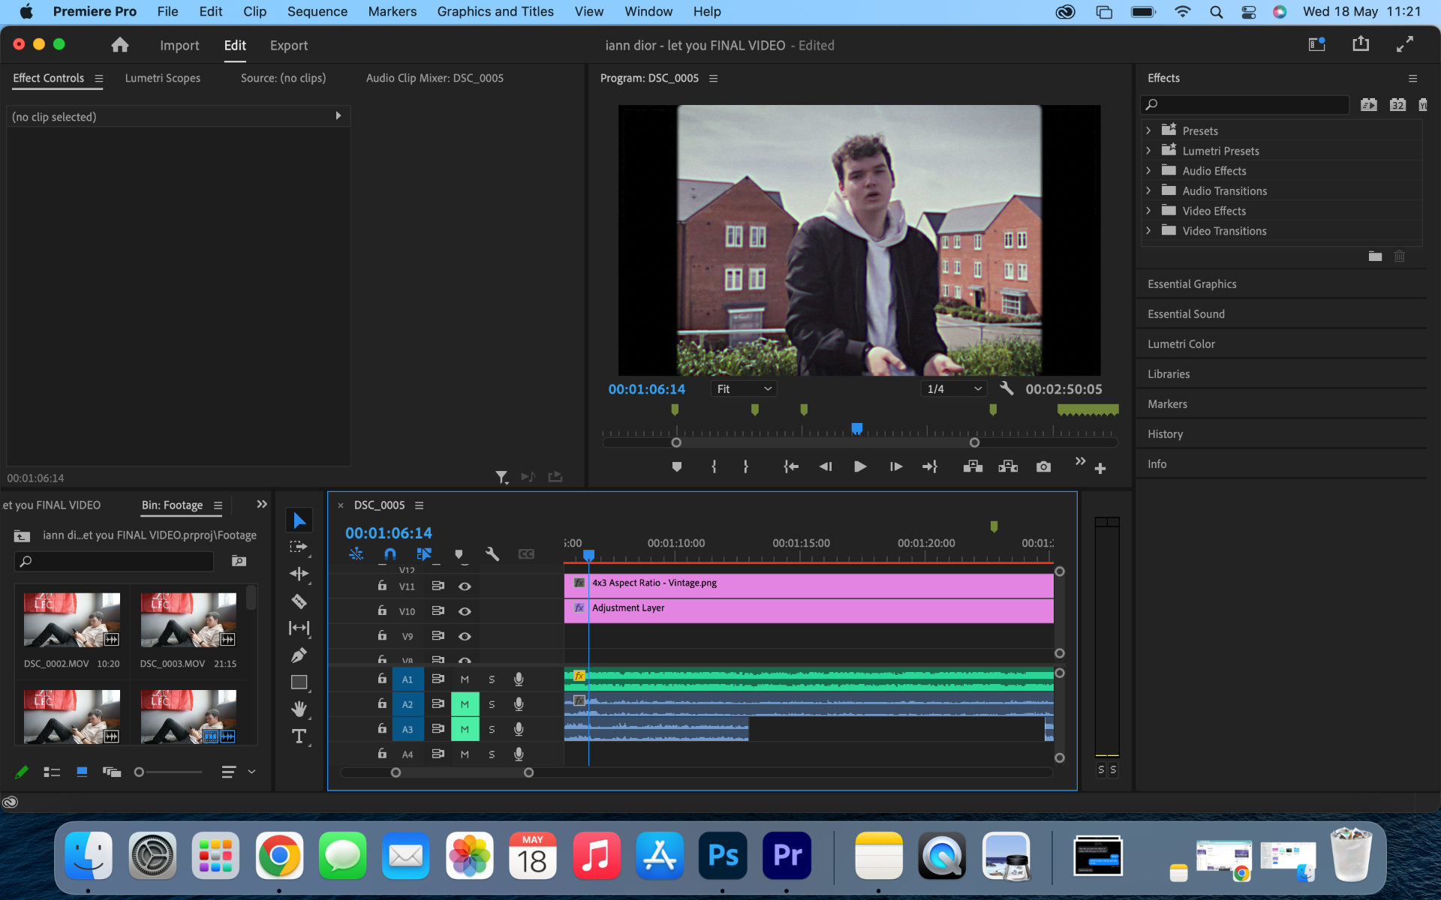1441x900 pixels.
Task: Choose the Type tool
Action: [299, 736]
